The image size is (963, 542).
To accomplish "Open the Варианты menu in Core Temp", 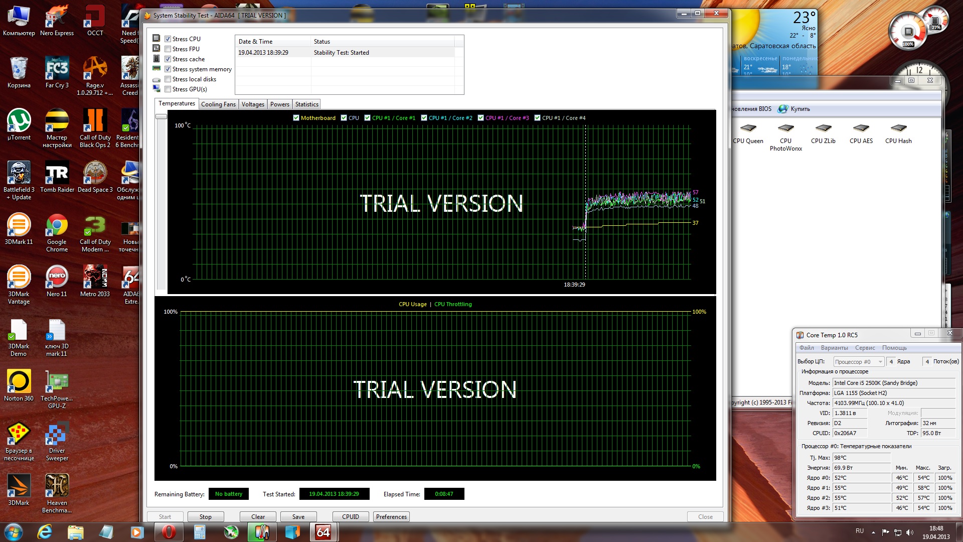I will point(834,348).
